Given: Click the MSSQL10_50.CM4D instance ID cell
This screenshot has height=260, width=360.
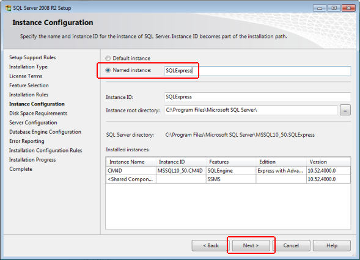Looking at the screenshot, I should click(181, 170).
